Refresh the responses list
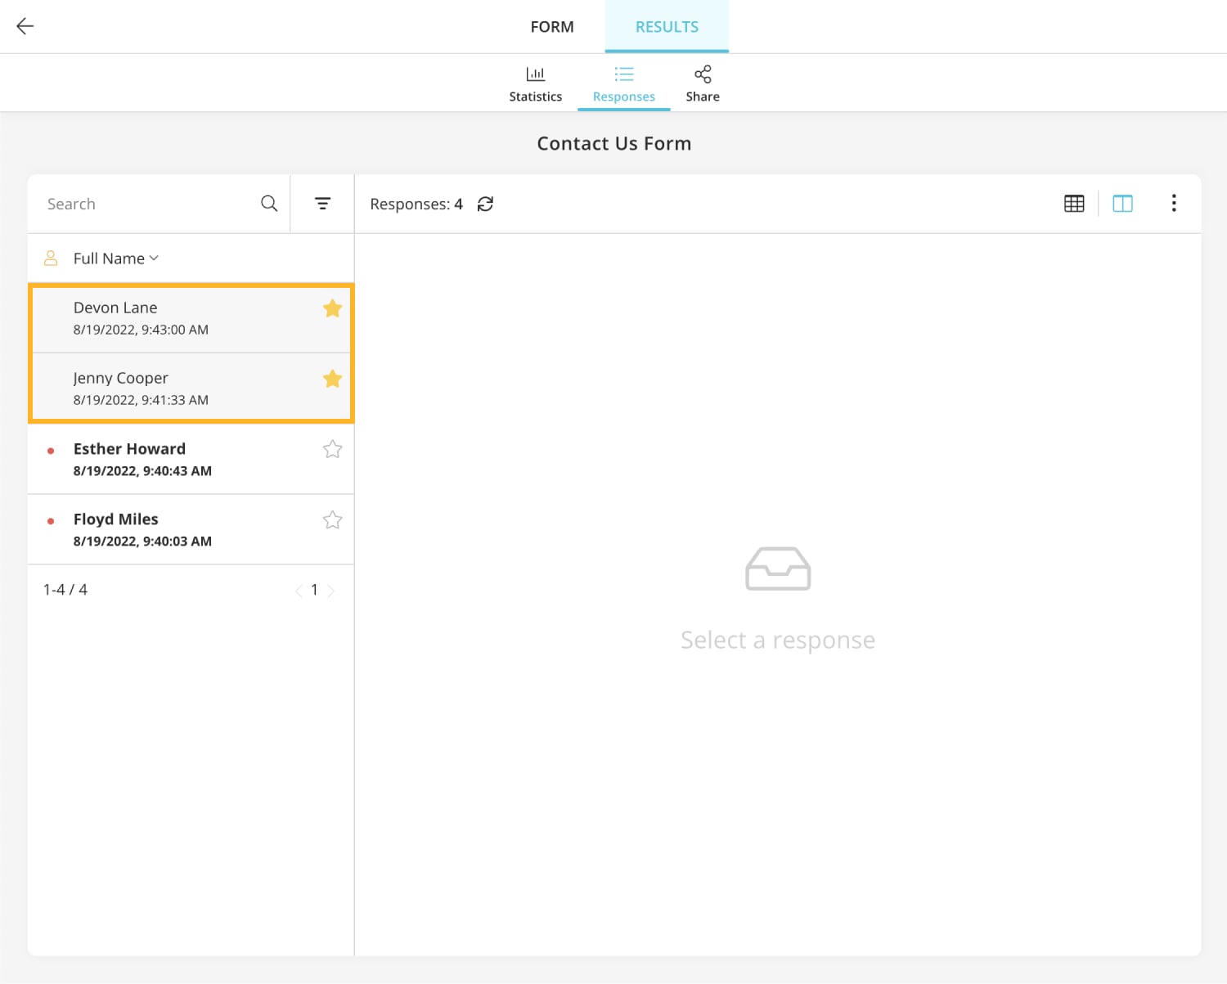This screenshot has height=984, width=1227. 485,204
